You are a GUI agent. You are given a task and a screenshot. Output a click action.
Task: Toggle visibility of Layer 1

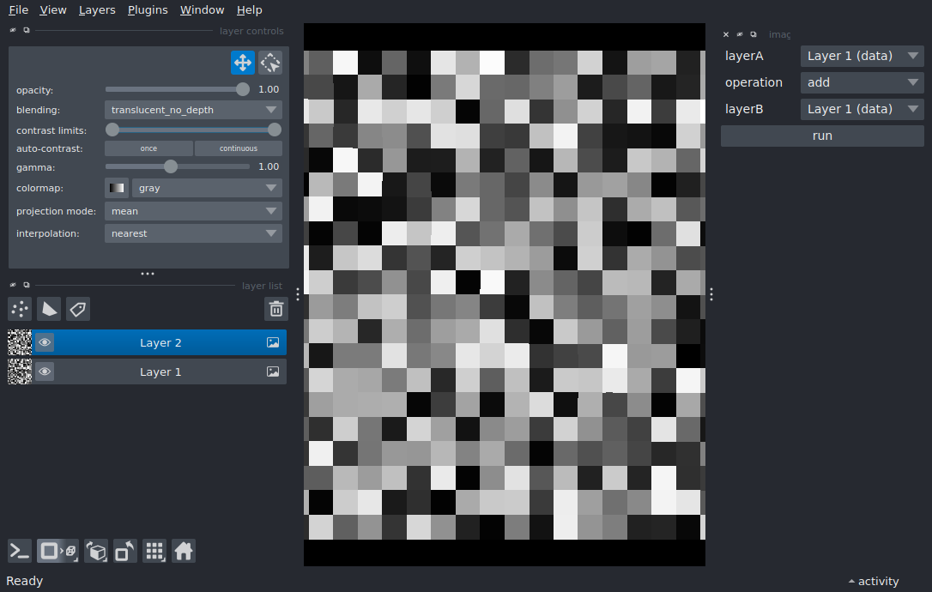click(45, 372)
